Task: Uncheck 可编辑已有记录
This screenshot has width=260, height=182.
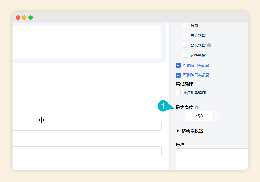Action: (178, 65)
